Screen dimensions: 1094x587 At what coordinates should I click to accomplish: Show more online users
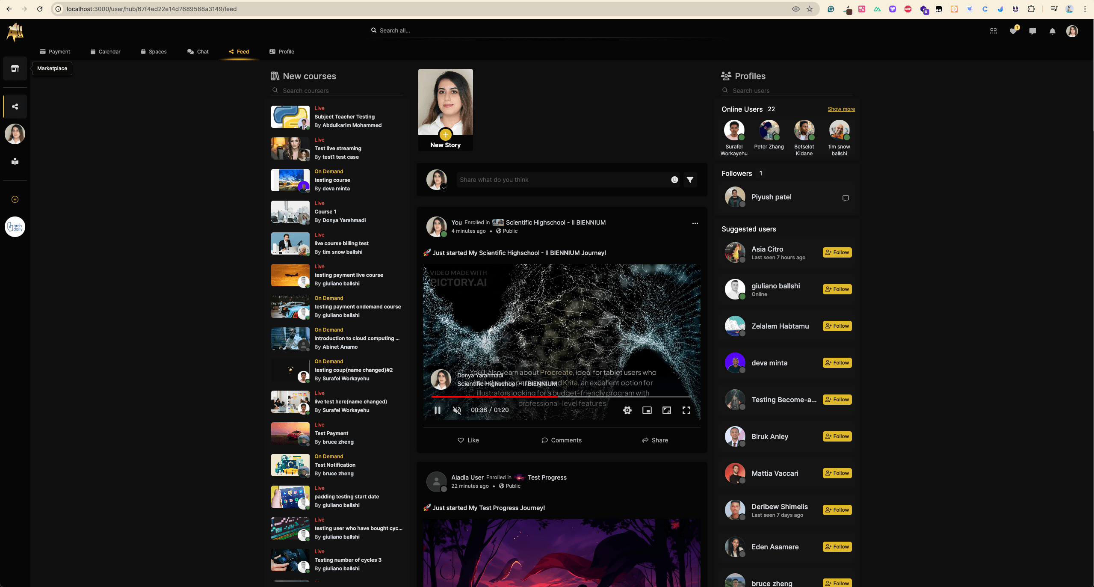(841, 109)
